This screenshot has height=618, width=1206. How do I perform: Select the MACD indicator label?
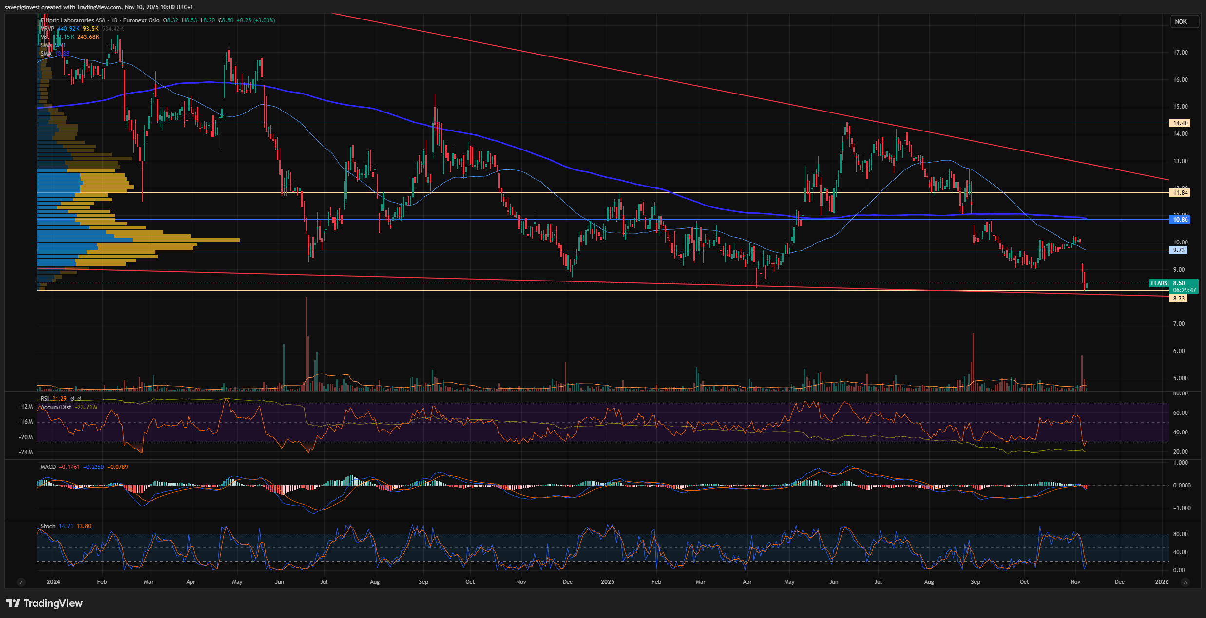click(48, 467)
